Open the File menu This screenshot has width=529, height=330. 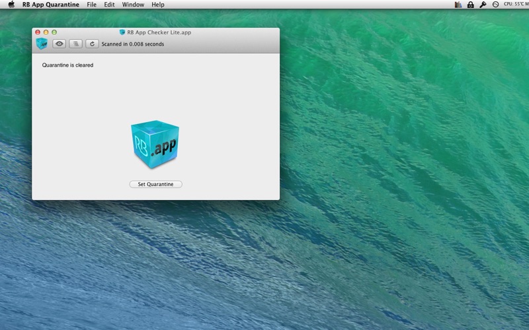coord(91,5)
